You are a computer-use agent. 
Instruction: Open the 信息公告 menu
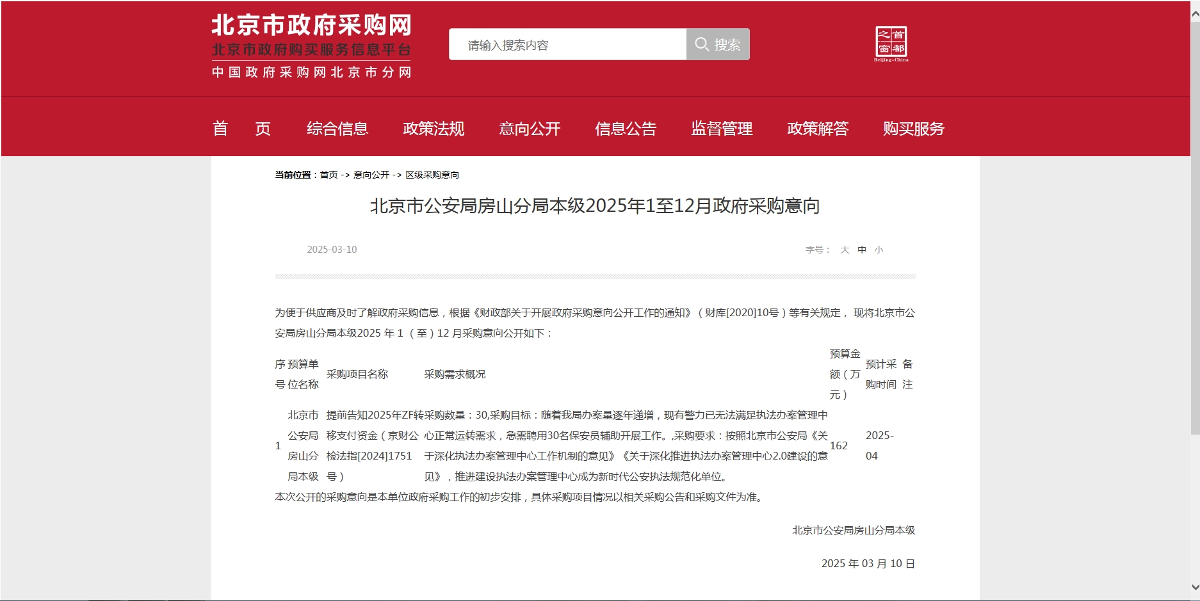pos(626,129)
